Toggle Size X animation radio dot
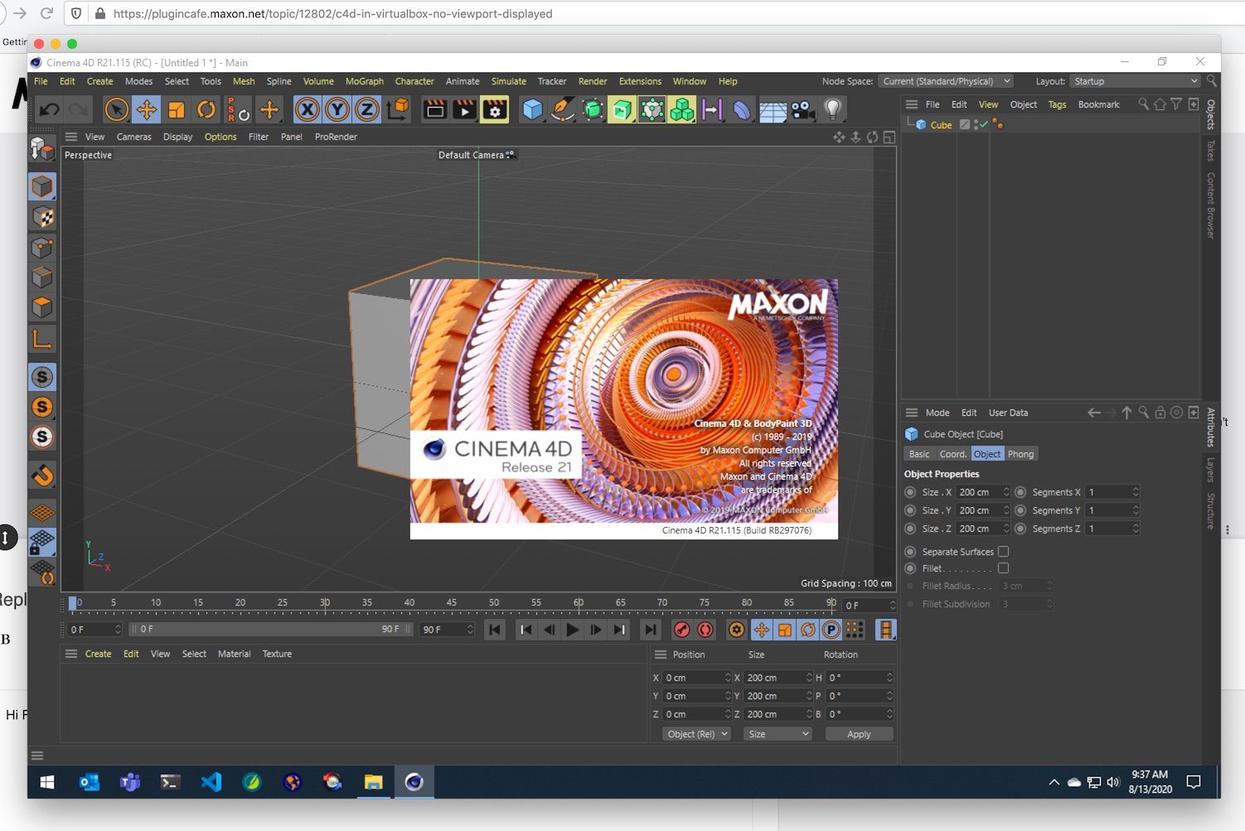The height and width of the screenshot is (831, 1245). [910, 492]
